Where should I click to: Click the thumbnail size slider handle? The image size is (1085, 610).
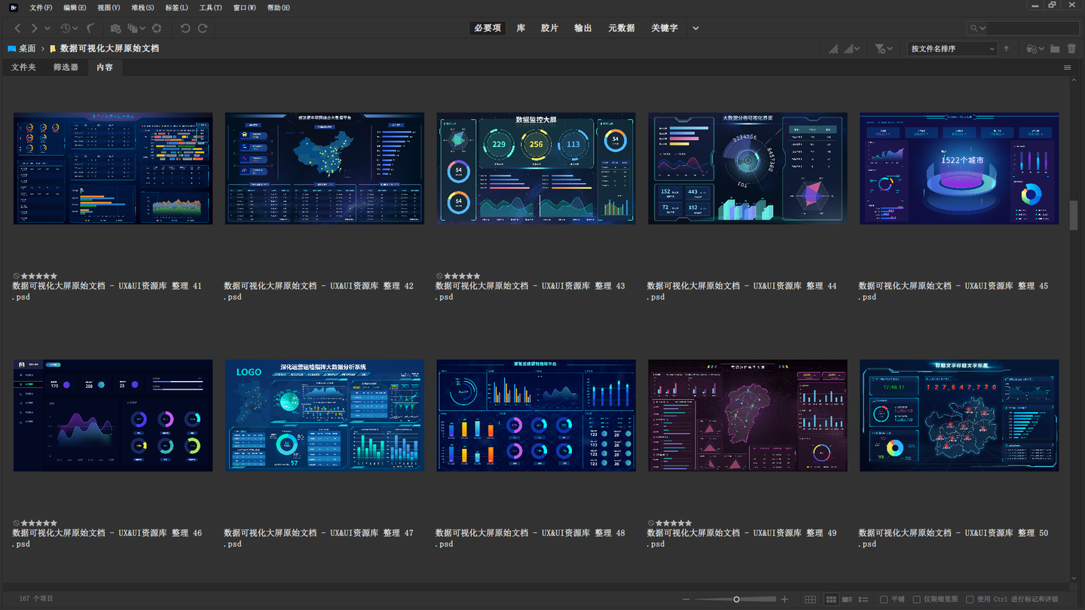[736, 599]
